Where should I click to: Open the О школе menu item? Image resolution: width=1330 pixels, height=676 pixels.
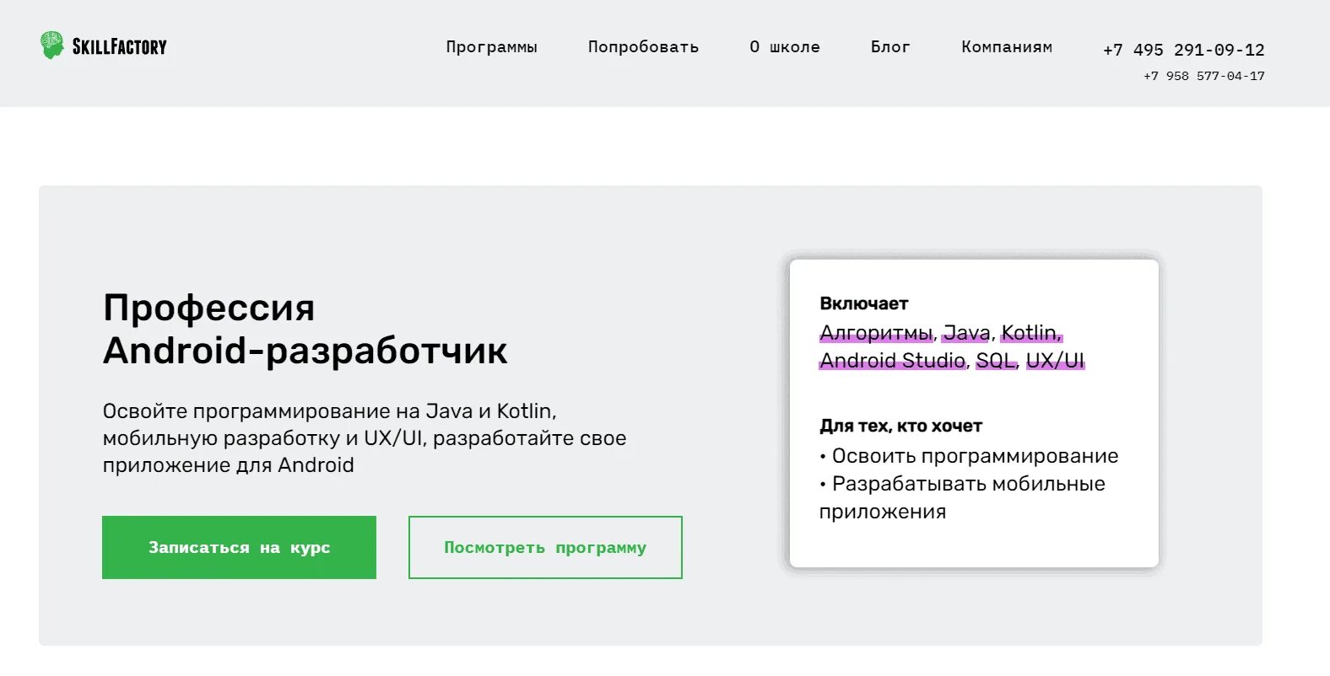[x=785, y=47]
